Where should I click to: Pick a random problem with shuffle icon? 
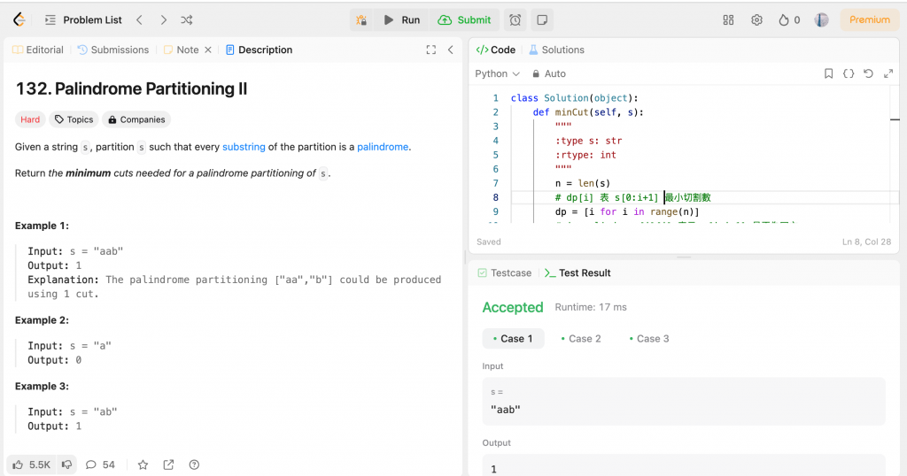pos(187,19)
